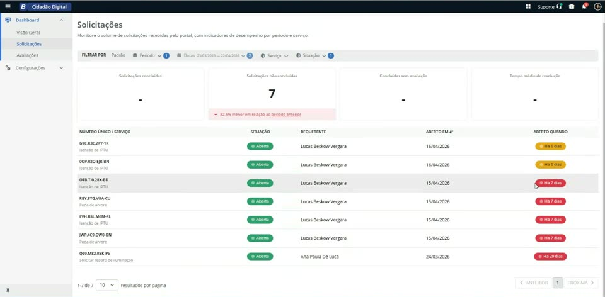Click Há 6 dias badge in 0OP.02O.EJR-BN row
Viewport: 605px width, 297px height.
[x=550, y=164]
